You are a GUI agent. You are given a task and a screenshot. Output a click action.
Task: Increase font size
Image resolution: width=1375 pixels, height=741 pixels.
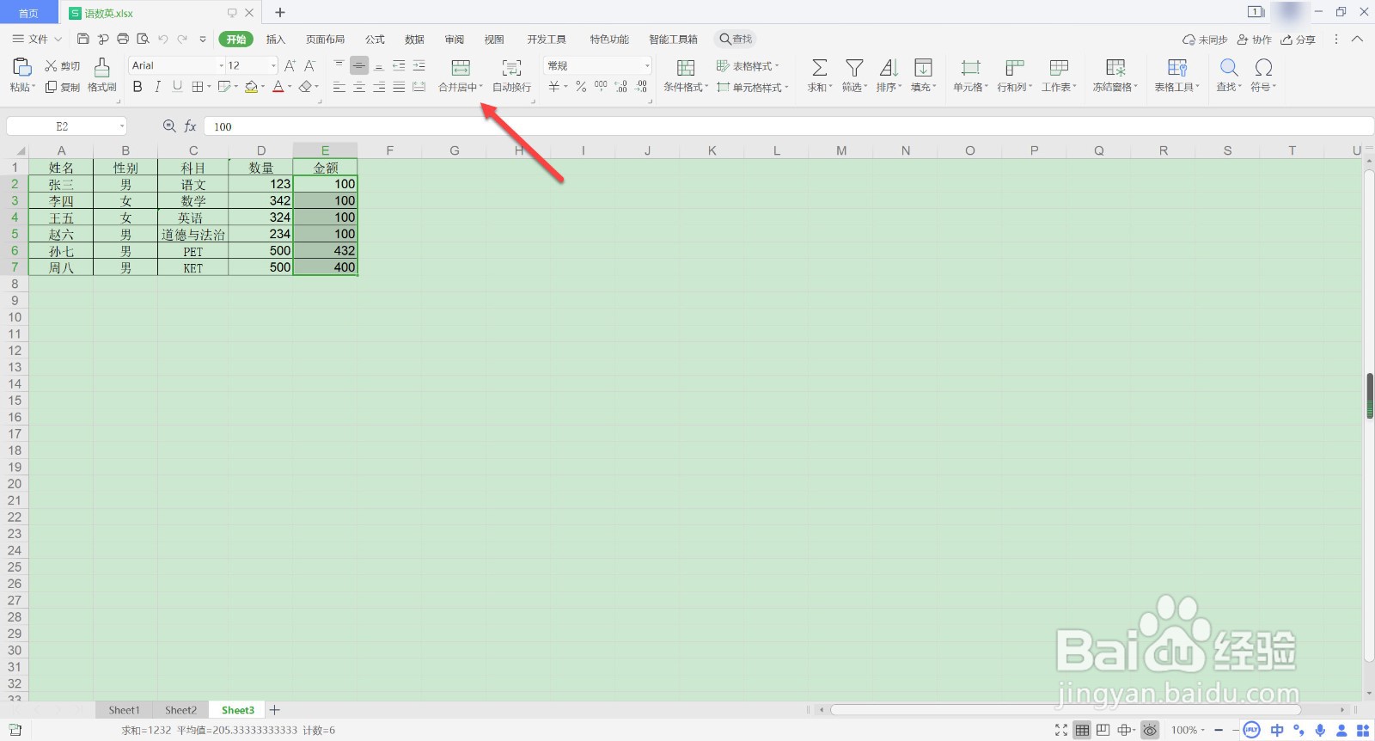pyautogui.click(x=290, y=65)
